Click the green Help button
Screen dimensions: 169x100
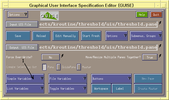(142, 15)
